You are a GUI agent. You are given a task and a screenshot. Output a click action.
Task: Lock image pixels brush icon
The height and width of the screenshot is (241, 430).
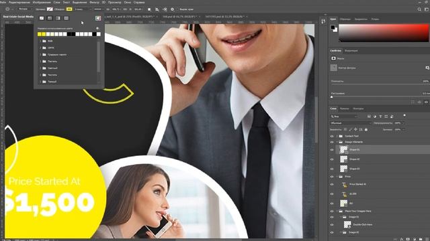coord(351,129)
